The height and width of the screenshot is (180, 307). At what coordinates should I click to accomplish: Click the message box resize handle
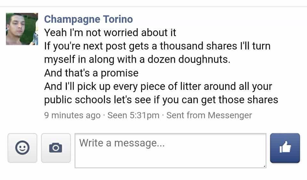click(264, 166)
